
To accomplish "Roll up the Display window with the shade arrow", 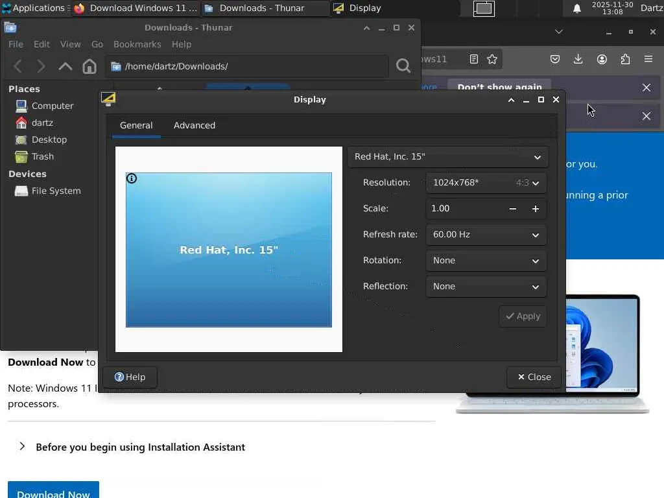I will coord(511,100).
